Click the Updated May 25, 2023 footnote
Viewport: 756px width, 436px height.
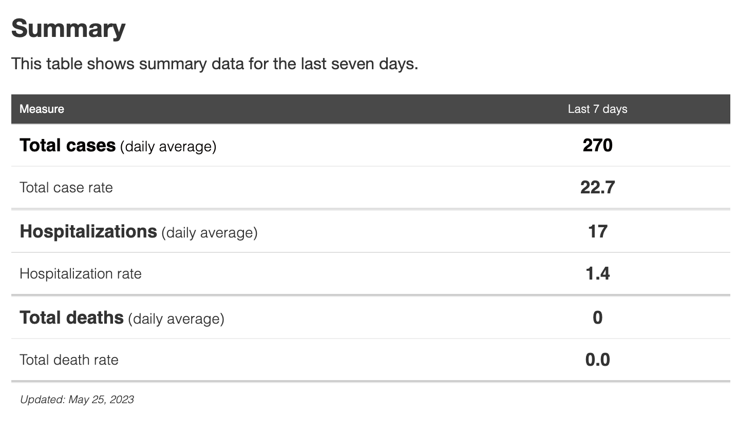[x=77, y=400]
